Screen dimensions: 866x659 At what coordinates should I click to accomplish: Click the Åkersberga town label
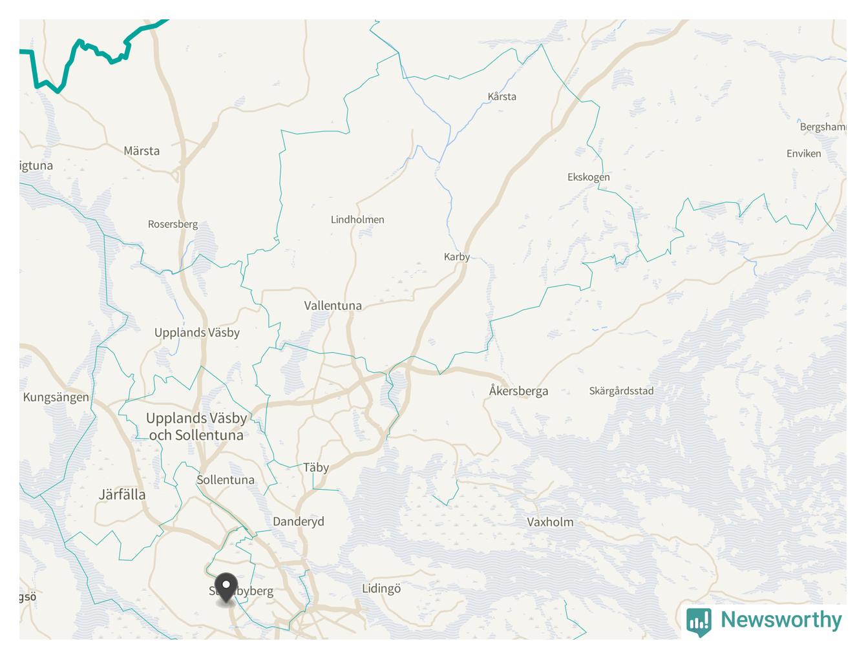pyautogui.click(x=518, y=390)
